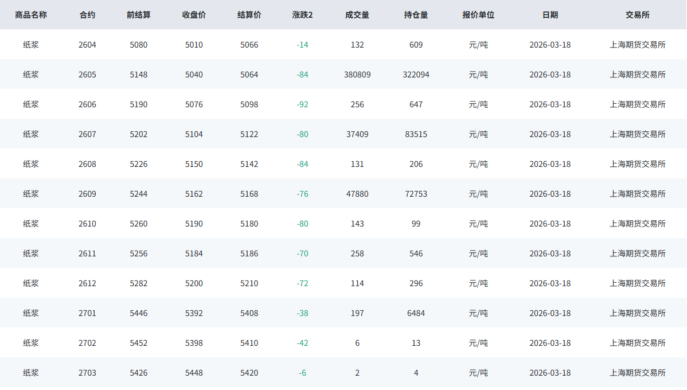This screenshot has width=687, height=390.
Task: Select the 交易所 column header
Action: tap(638, 15)
